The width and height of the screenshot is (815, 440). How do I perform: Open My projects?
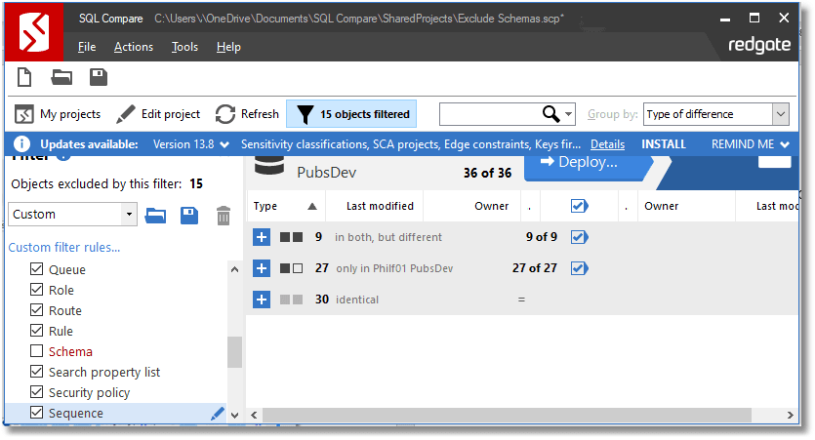[58, 114]
